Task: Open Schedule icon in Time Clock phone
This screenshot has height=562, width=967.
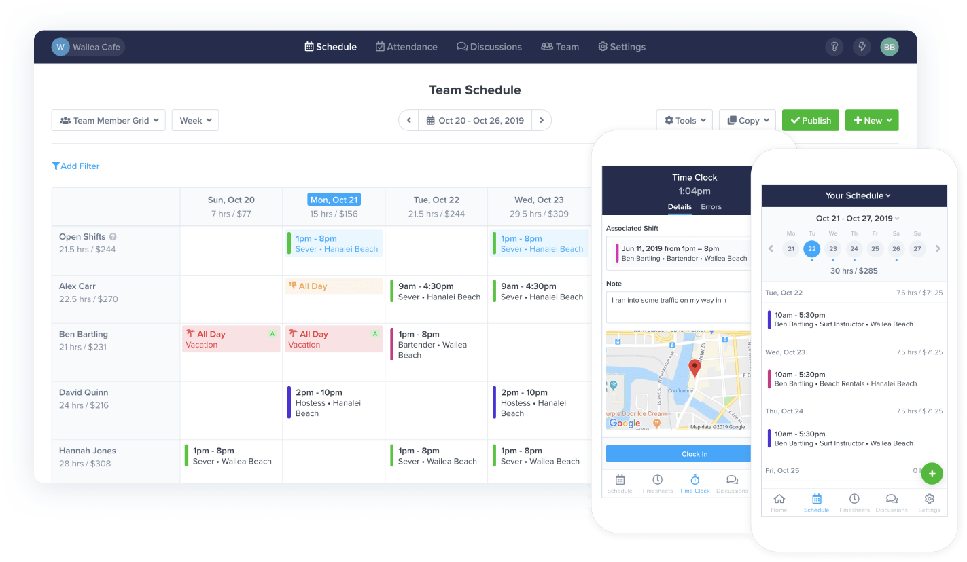Action: pyautogui.click(x=620, y=483)
